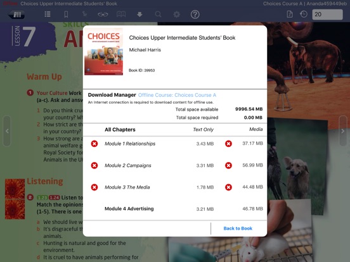Screen dimensions: 350x262
Task: Open the table of contents list icon
Action: coord(48,15)
